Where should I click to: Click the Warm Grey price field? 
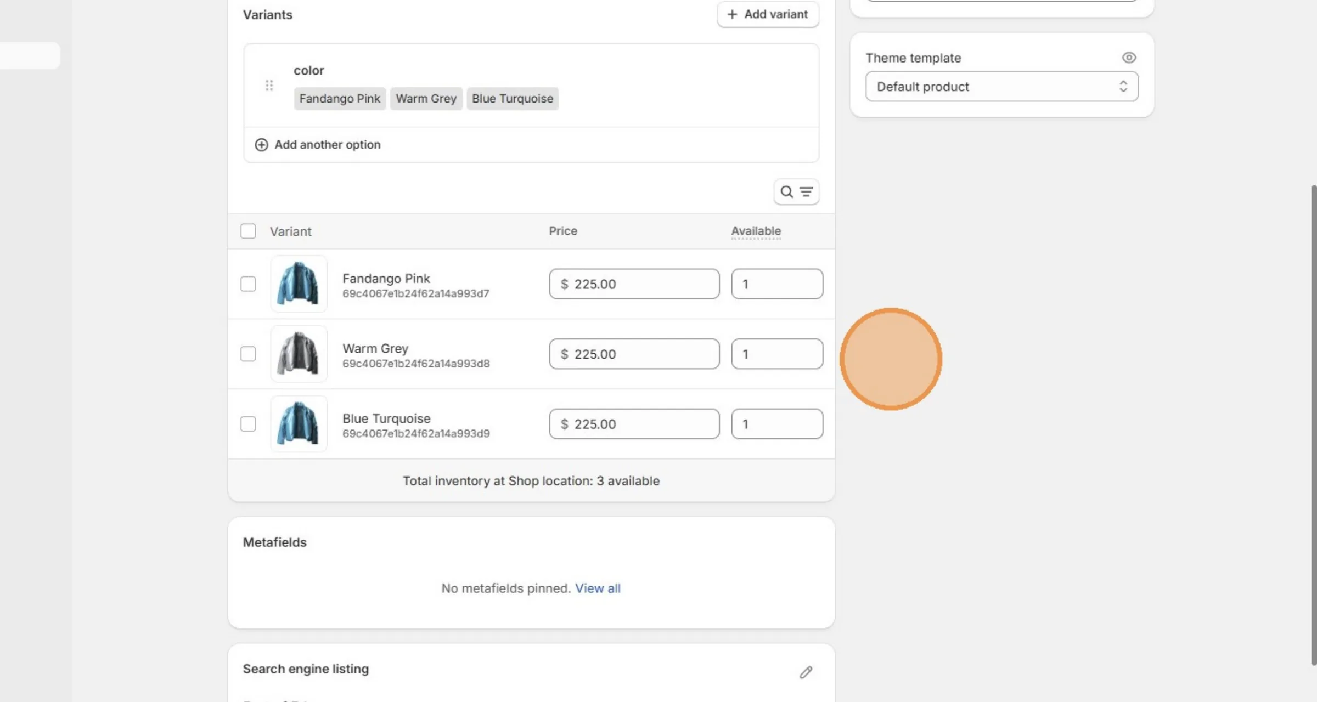tap(634, 354)
